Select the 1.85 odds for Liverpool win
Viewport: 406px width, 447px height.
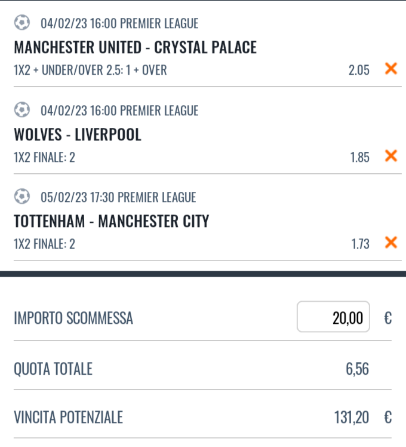(359, 157)
